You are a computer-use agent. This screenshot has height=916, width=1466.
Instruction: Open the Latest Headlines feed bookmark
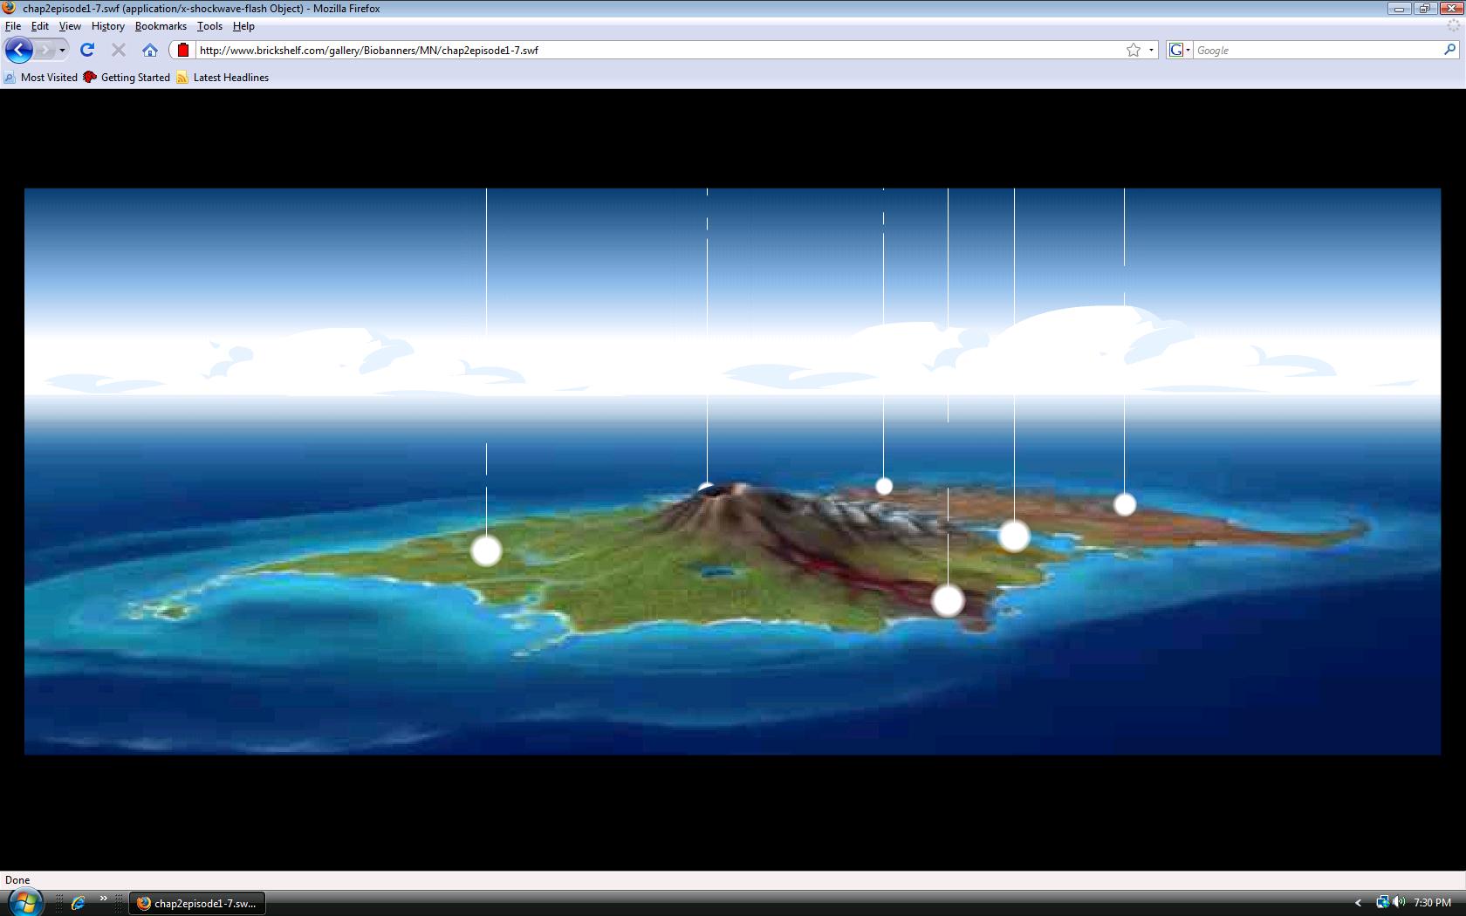point(223,78)
